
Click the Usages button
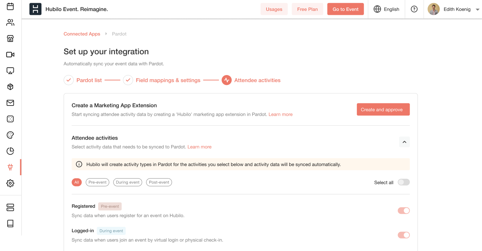point(274,9)
